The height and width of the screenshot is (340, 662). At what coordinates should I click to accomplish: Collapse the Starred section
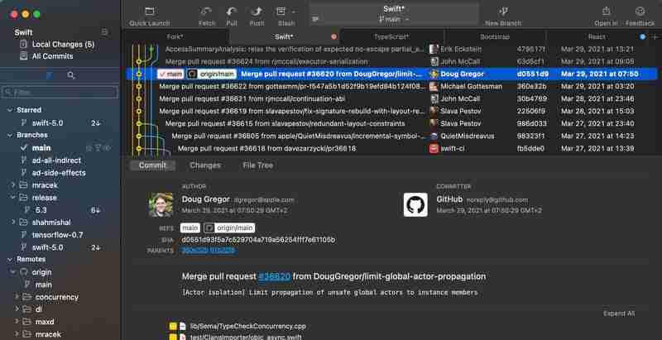point(10,110)
